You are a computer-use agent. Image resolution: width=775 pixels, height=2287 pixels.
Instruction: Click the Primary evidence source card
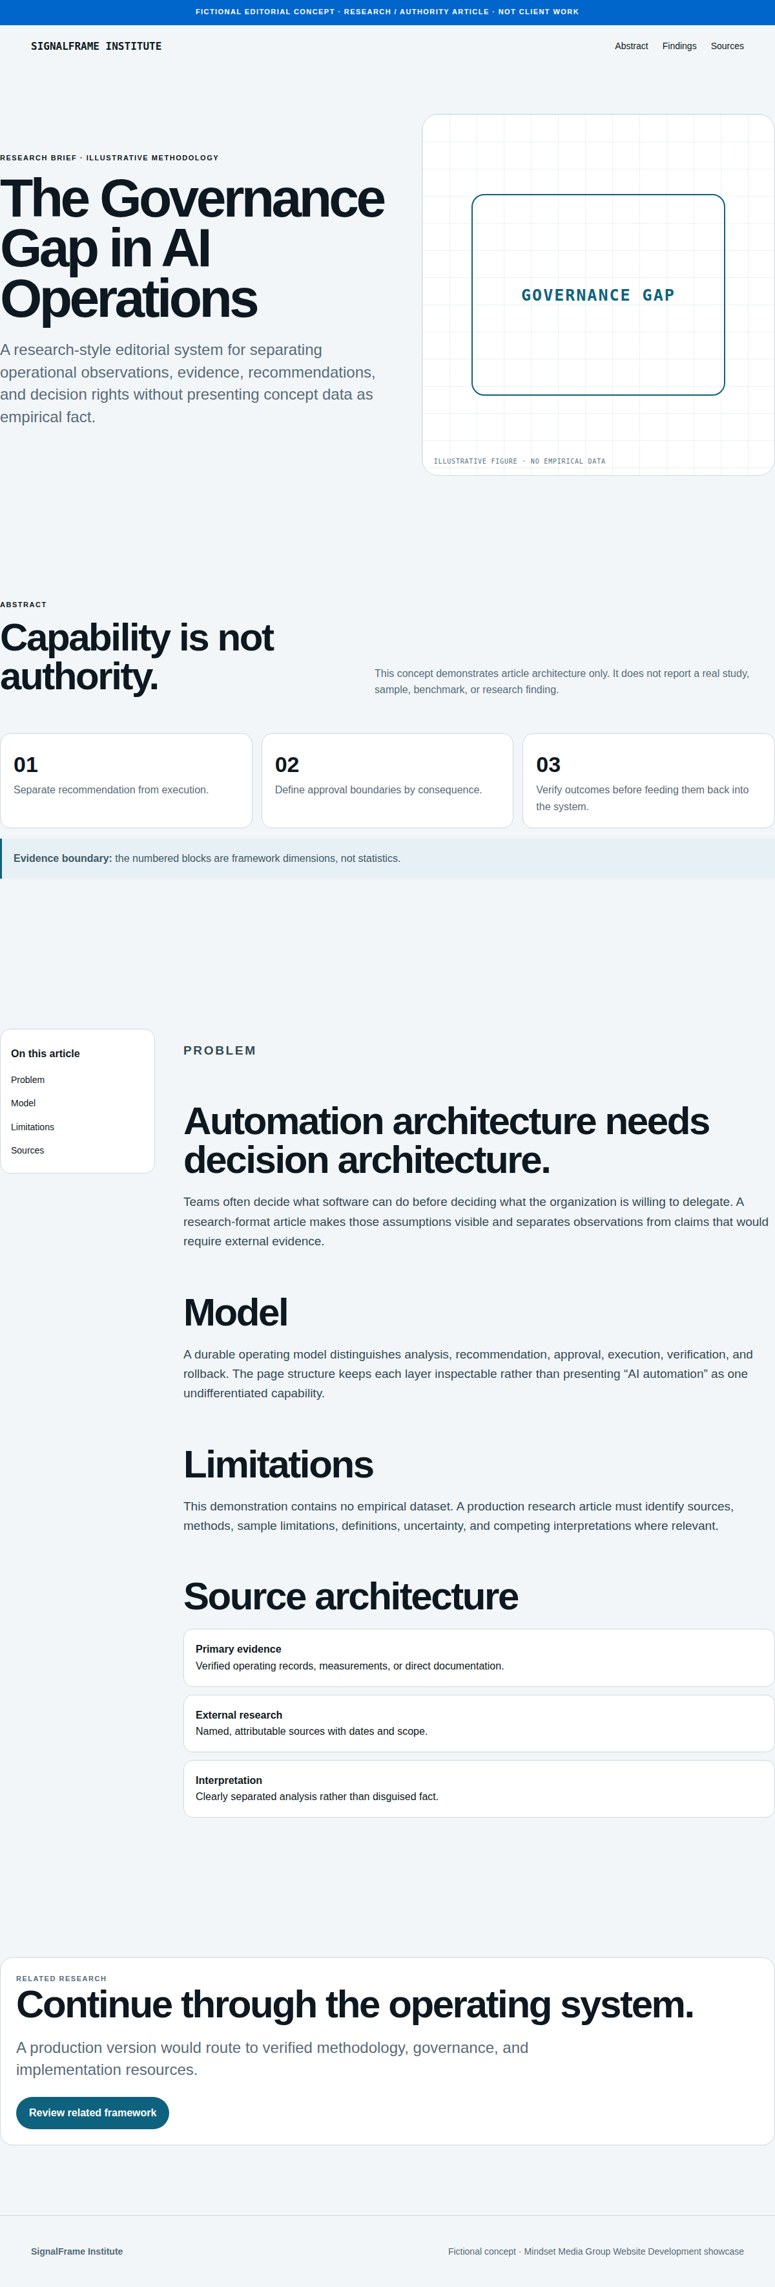(x=479, y=1658)
